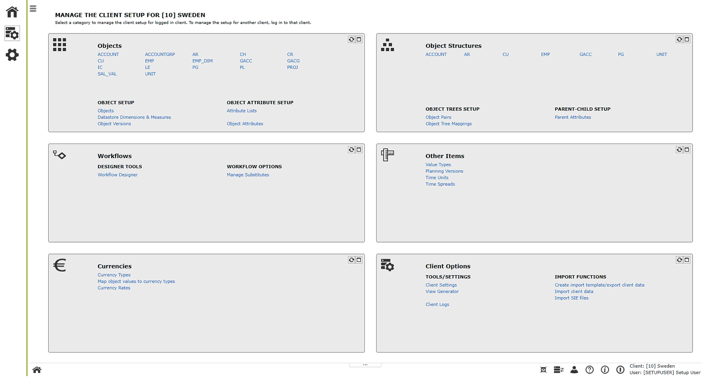Open the hamburger menu at top left

32,8
